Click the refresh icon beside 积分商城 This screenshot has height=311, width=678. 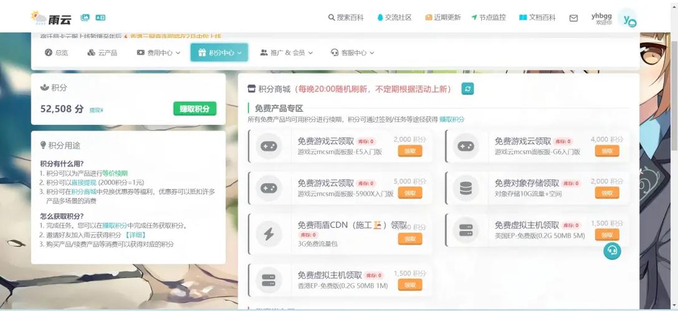(x=467, y=89)
